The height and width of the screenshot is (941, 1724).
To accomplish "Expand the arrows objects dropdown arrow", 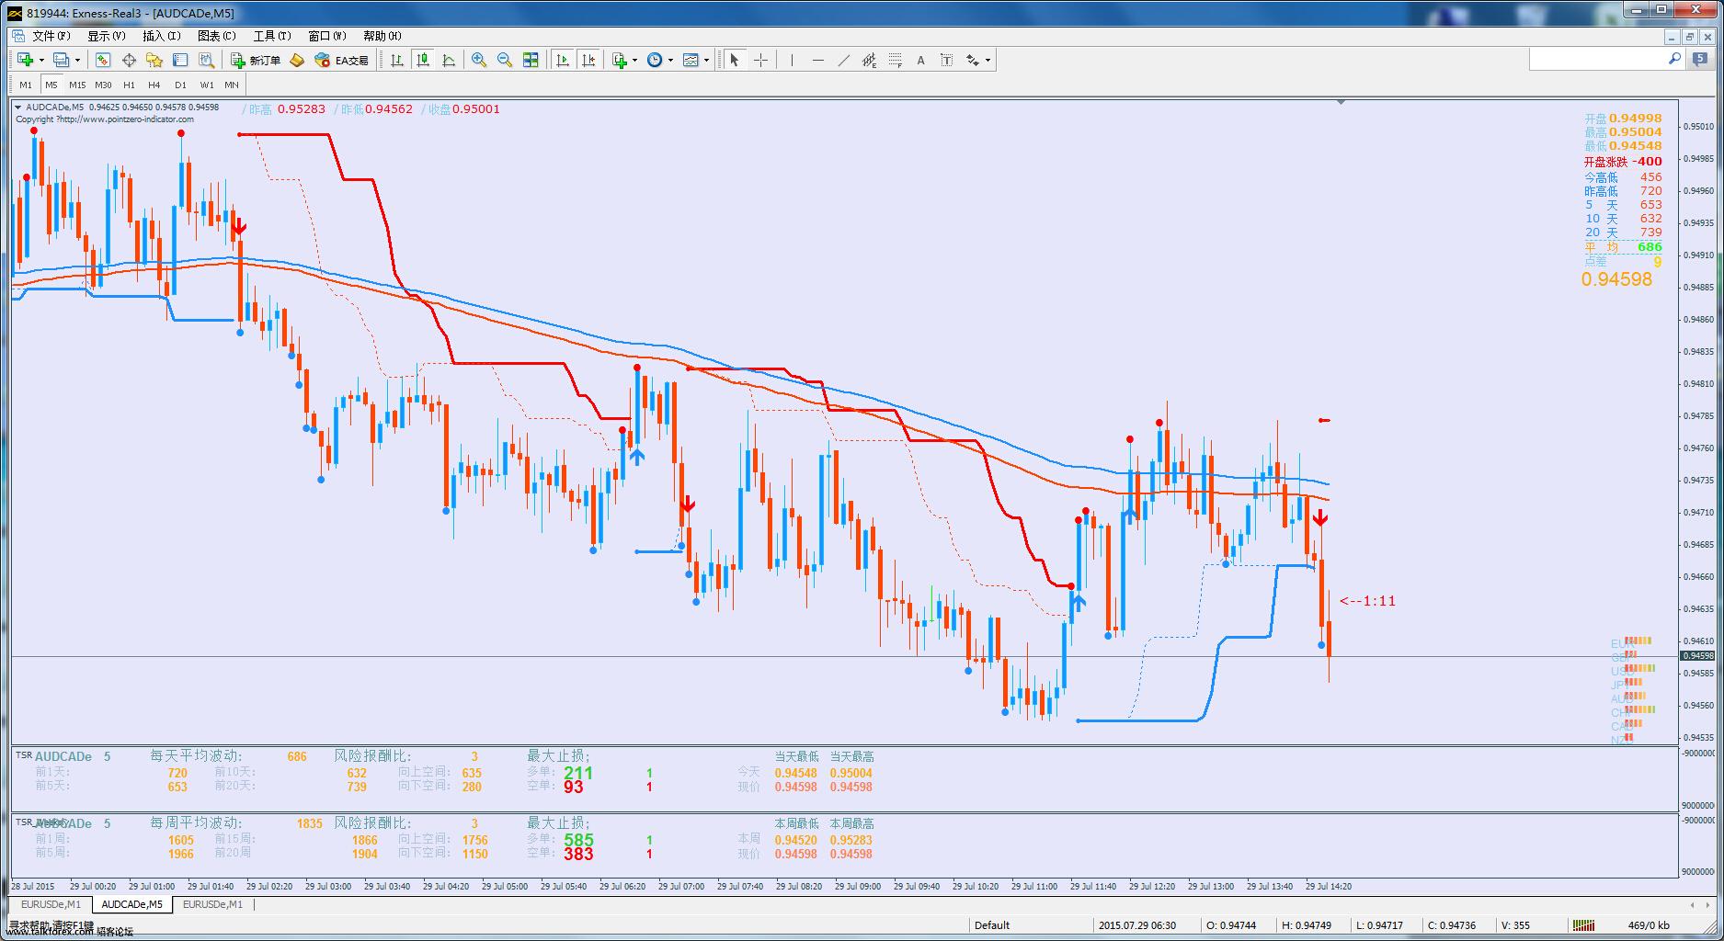I will point(988,60).
